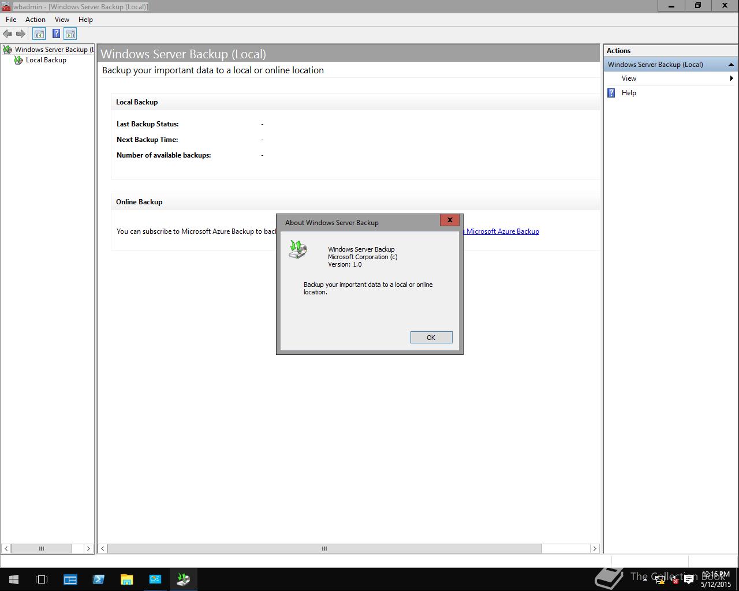
Task: Open the Microsoft Azure Backup link
Action: [x=502, y=231]
